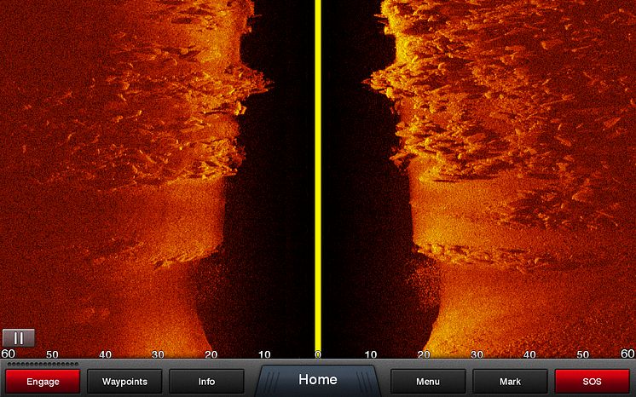Go to the Home screen

click(318, 380)
